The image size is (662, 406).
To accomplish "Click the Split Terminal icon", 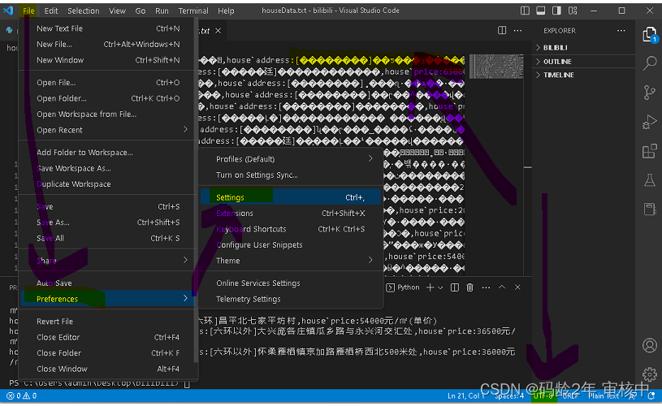I will (454, 287).
